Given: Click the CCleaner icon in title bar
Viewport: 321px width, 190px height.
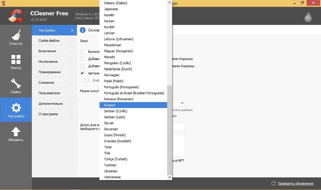Looking at the screenshot, I should 3,3.
